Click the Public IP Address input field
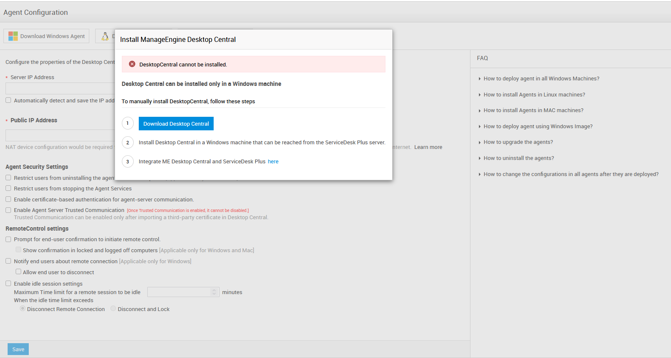This screenshot has height=358, width=671. coord(59,135)
